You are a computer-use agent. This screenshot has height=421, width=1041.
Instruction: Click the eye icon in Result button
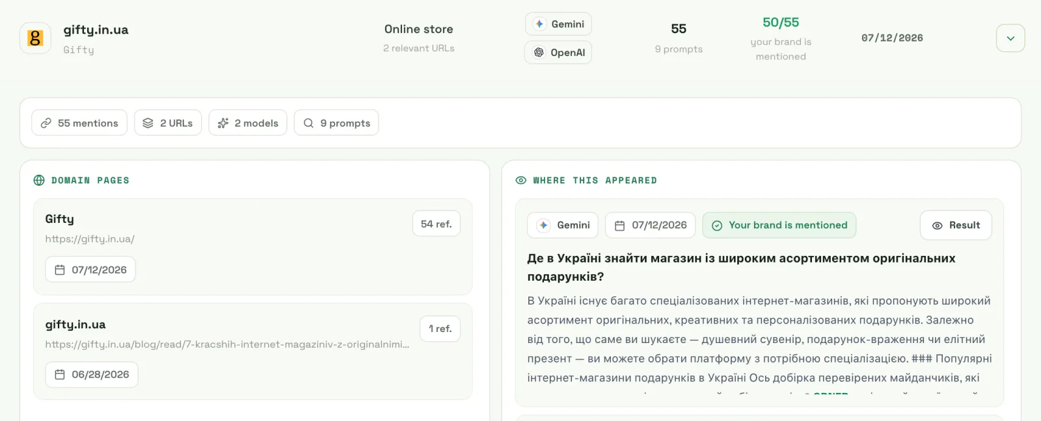click(938, 225)
